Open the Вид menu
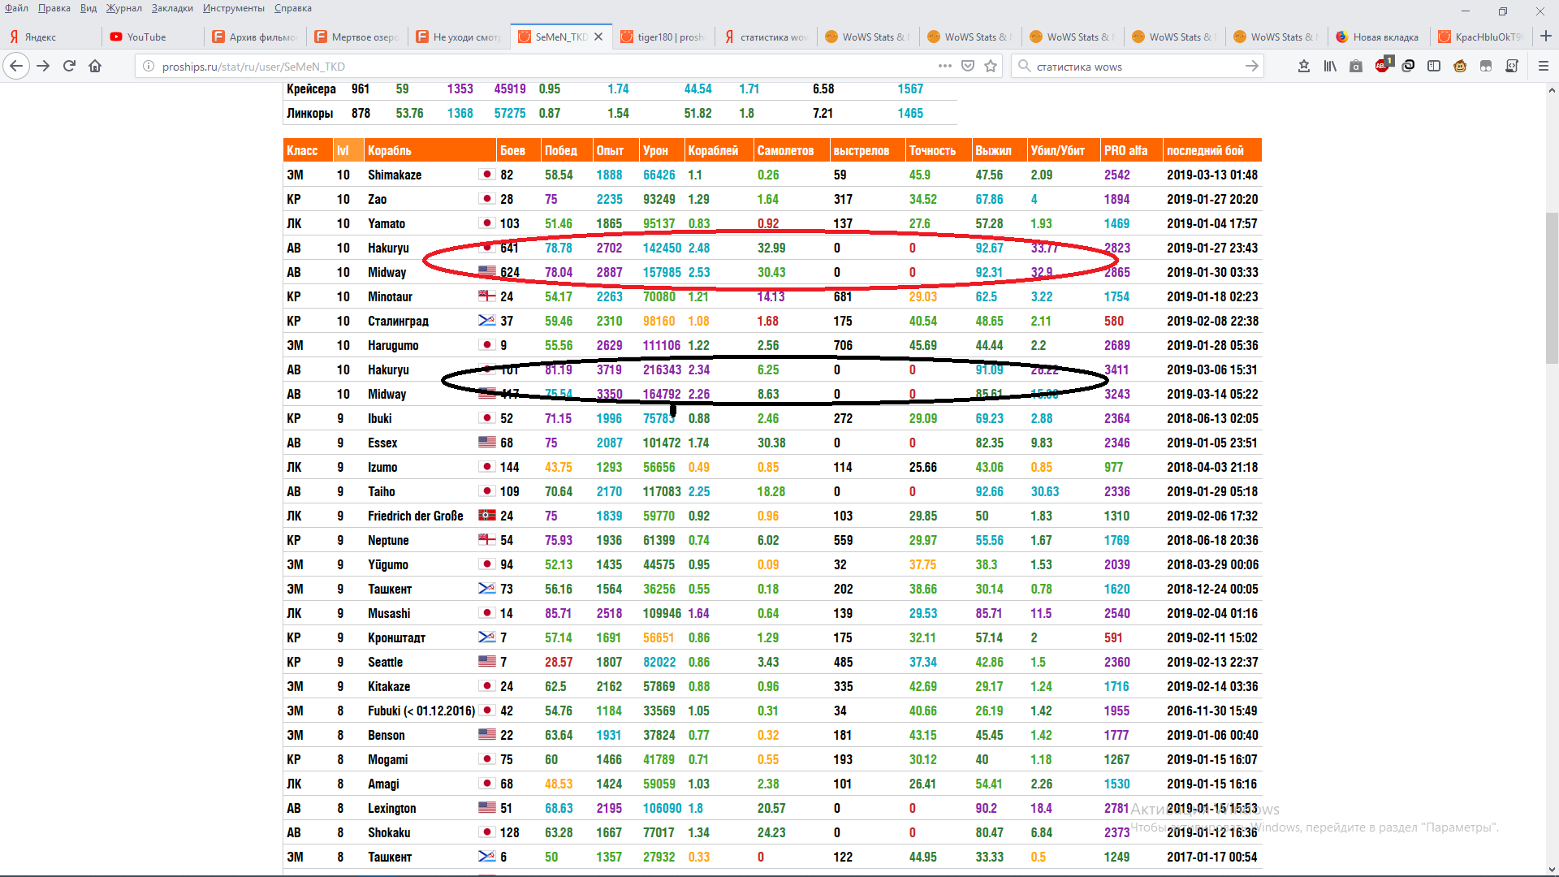1559x877 pixels. pyautogui.click(x=89, y=8)
